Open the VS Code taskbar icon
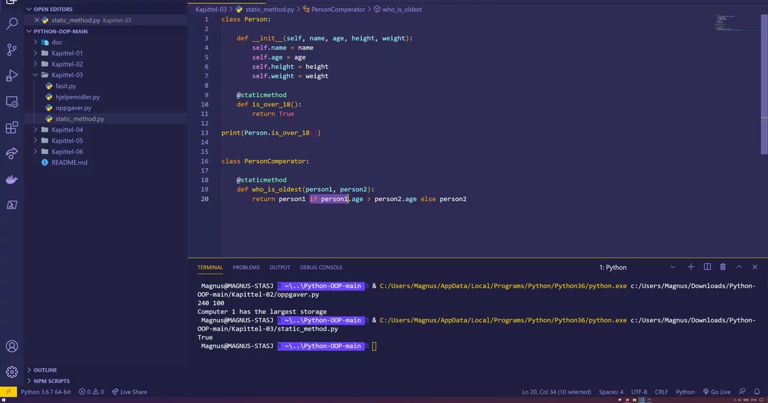 coord(641,400)
